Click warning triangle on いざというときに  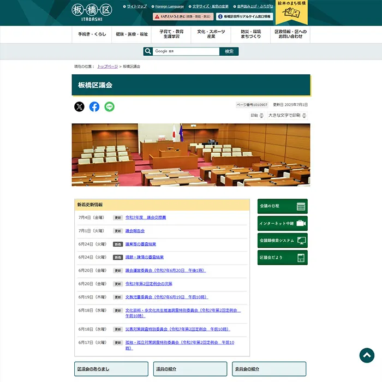tap(157, 16)
